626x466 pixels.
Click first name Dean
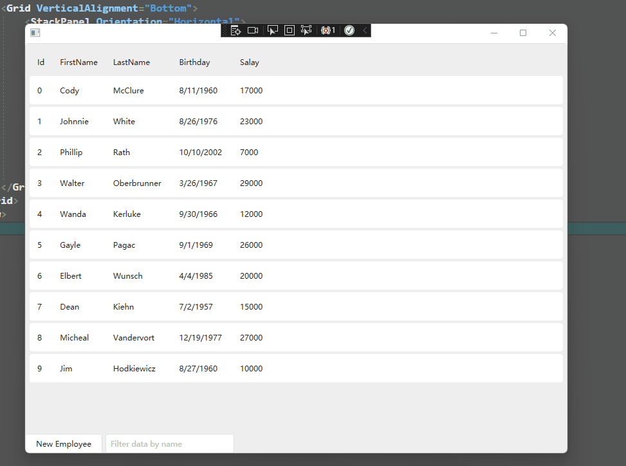pyautogui.click(x=69, y=306)
